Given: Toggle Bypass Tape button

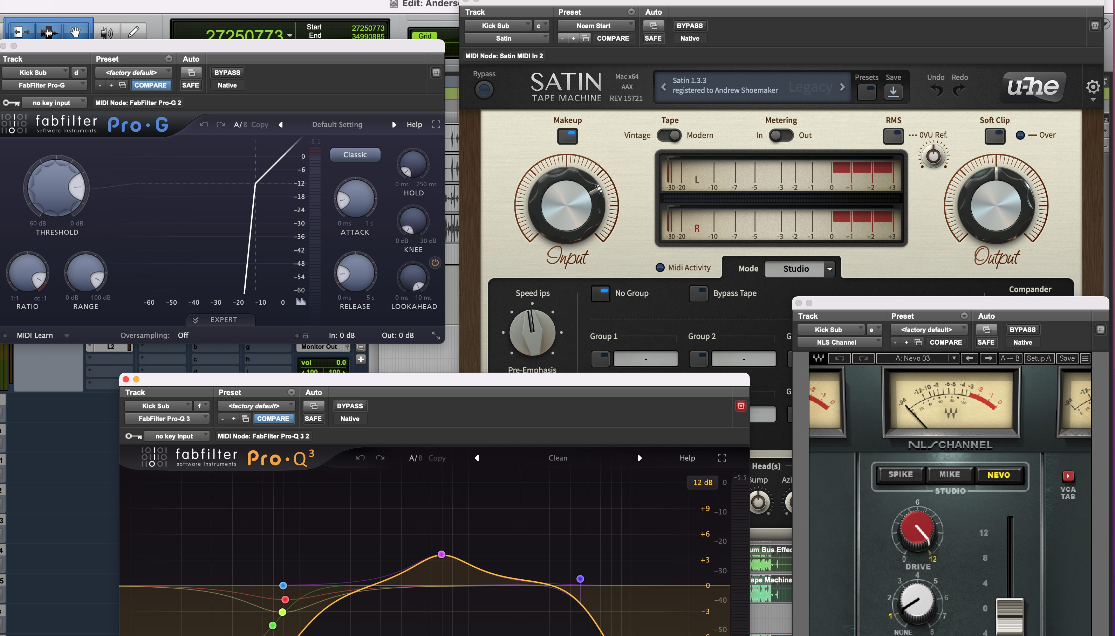Looking at the screenshot, I should 698,293.
